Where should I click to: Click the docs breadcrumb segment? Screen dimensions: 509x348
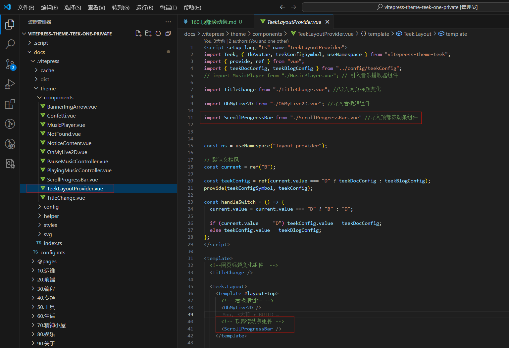point(190,34)
